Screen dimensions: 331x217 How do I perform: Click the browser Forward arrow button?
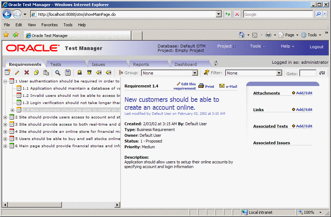17,14
